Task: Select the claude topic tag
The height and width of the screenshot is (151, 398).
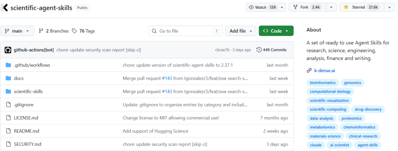Action: click(x=316, y=145)
